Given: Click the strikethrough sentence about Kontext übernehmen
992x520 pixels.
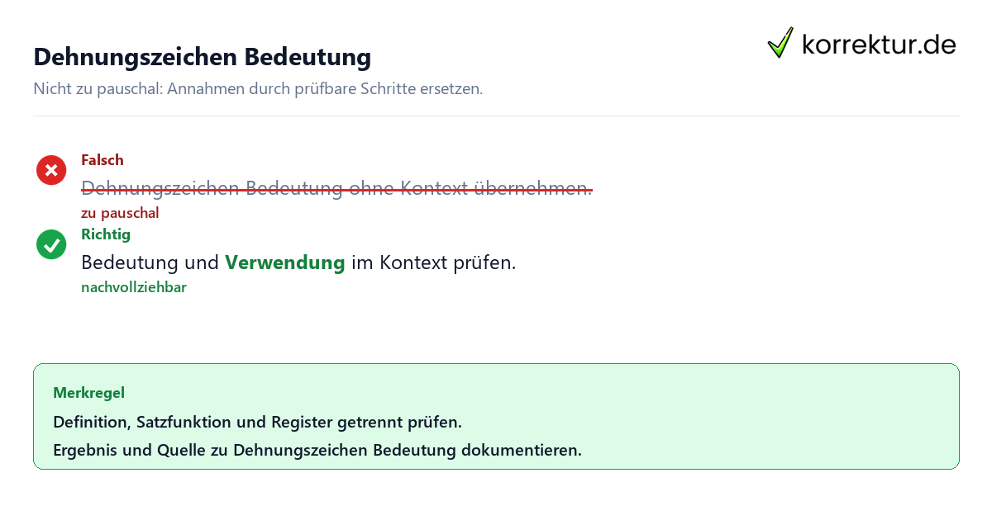Looking at the screenshot, I should click(x=336, y=189).
